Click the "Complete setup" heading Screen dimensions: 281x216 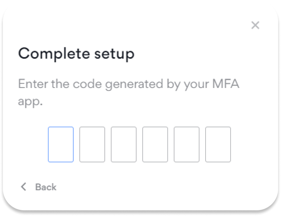pos(76,54)
